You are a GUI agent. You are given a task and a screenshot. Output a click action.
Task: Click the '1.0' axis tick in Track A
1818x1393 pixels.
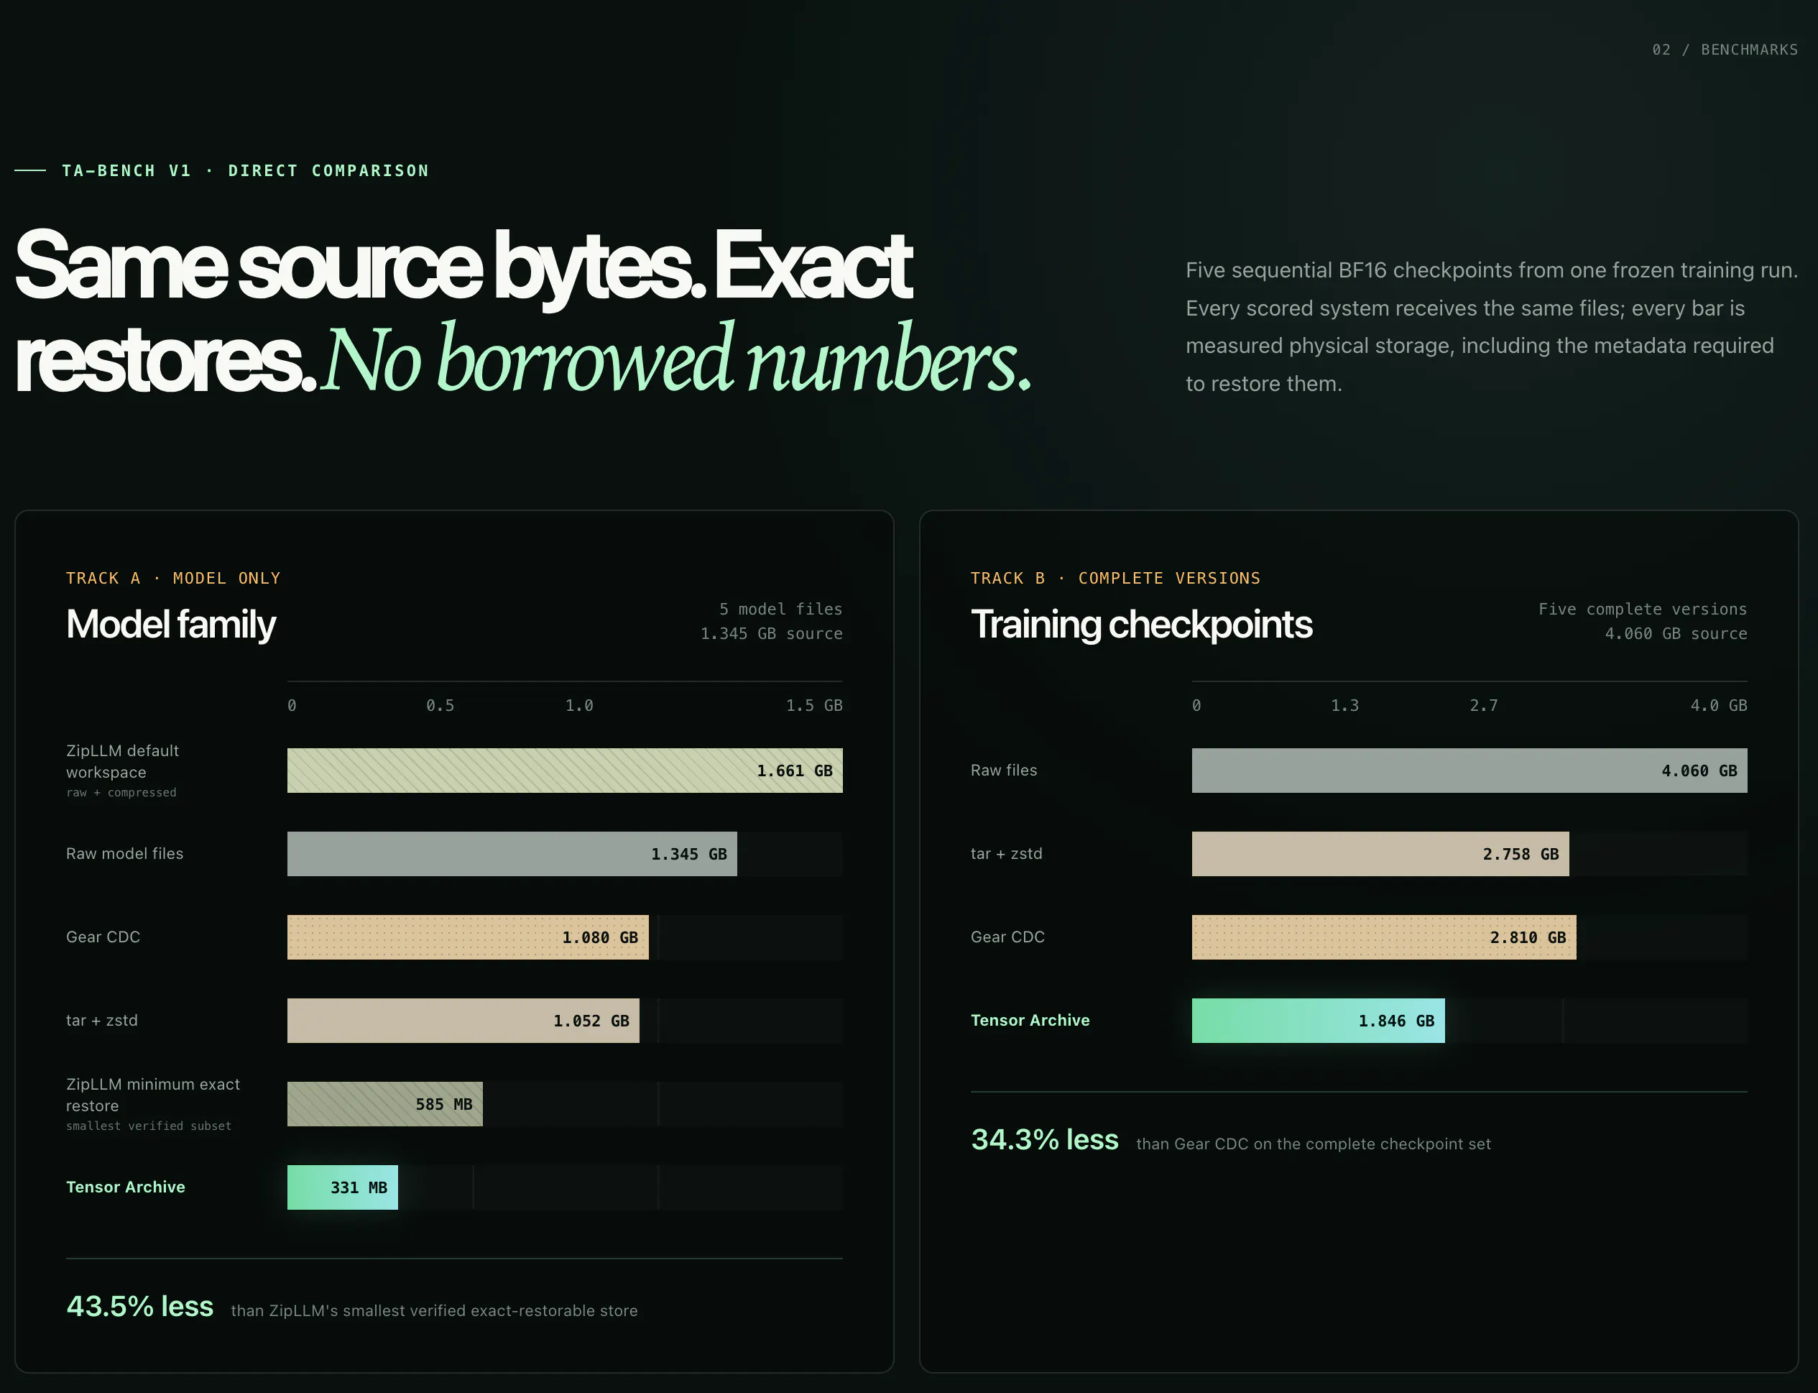[579, 706]
